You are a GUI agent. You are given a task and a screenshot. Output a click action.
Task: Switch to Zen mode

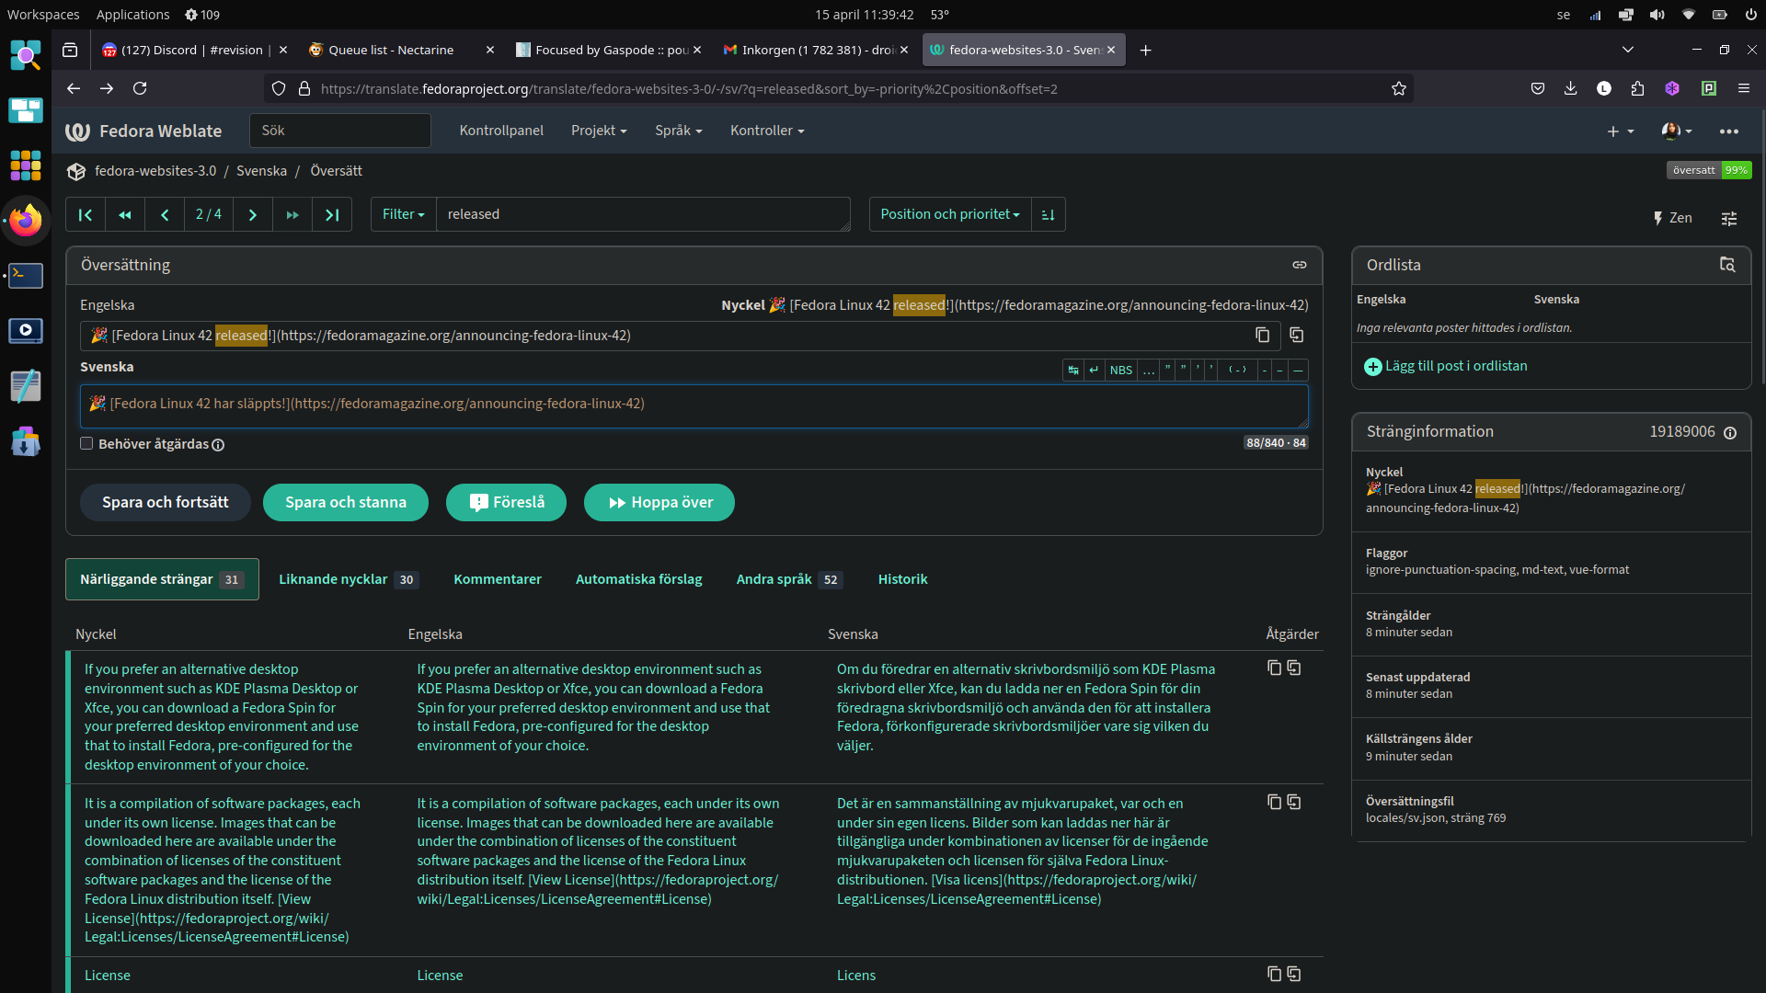[1672, 218]
